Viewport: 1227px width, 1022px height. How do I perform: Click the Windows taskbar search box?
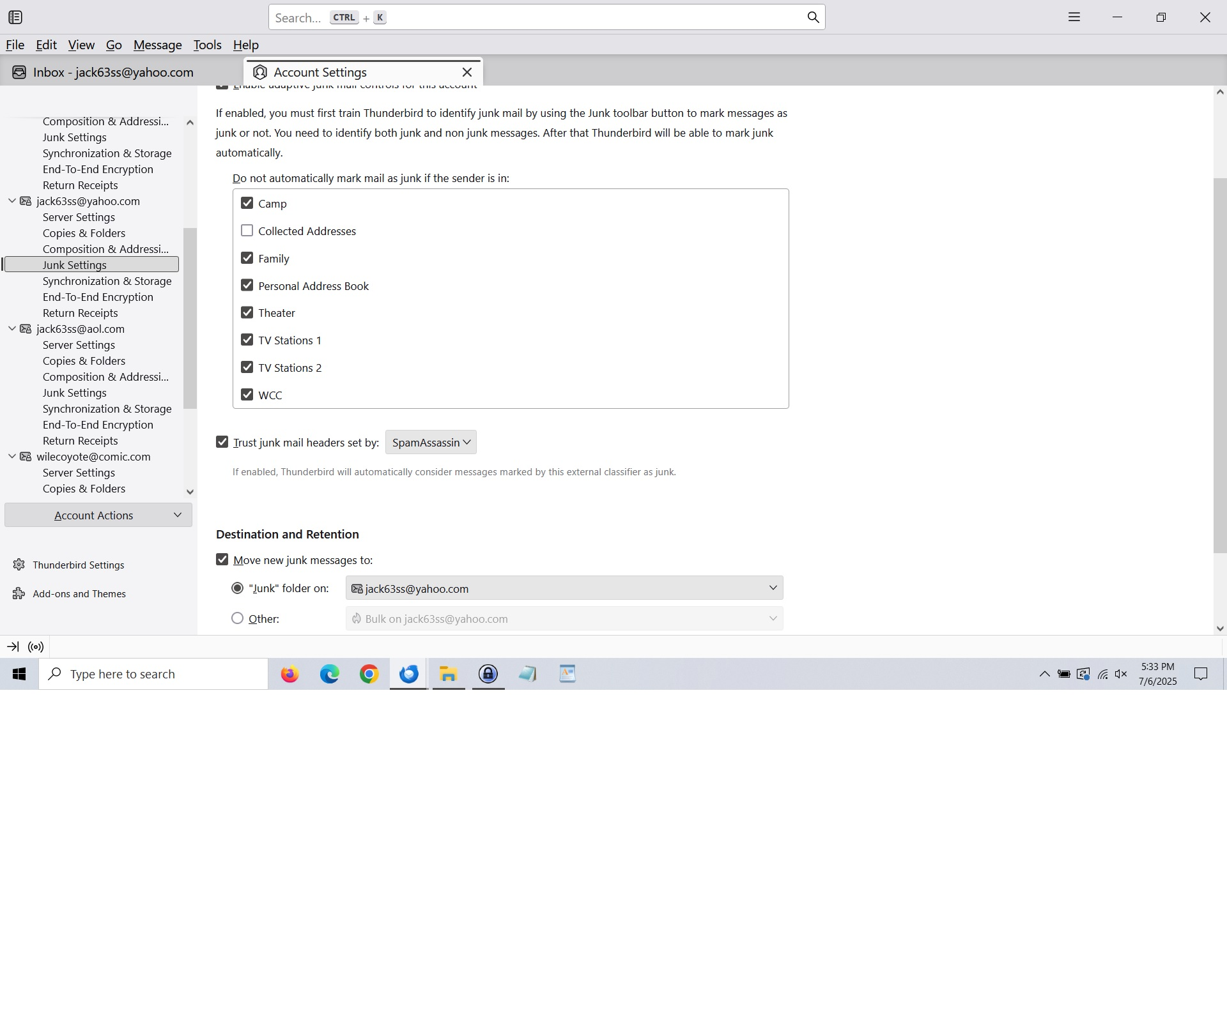153,674
